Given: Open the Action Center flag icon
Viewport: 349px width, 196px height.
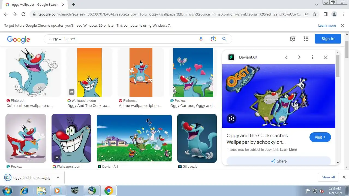Looking at the screenshot, I should (308, 191).
